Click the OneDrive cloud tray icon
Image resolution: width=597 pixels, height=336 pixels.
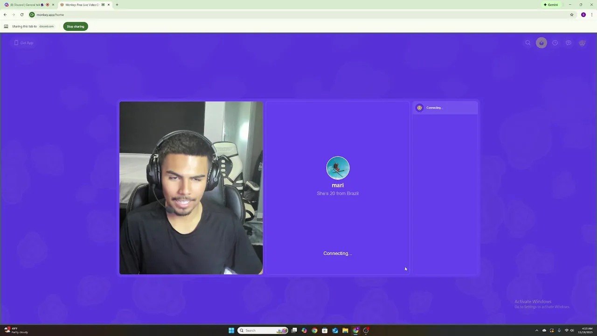(x=544, y=330)
